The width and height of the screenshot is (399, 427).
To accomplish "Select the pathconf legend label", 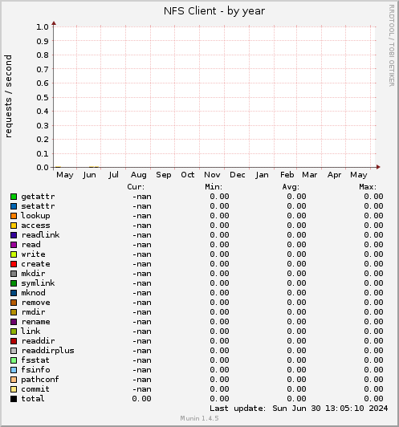I will coord(40,380).
